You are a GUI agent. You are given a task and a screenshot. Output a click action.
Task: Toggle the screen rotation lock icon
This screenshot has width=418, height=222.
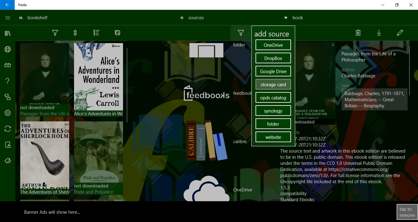coord(8,145)
